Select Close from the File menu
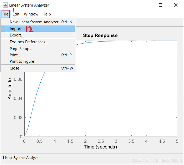The width and height of the screenshot is (184, 165). click(38, 68)
